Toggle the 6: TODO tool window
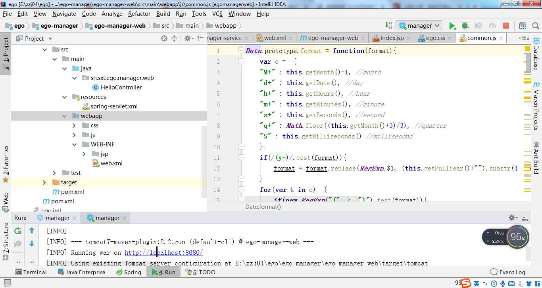 click(200, 272)
